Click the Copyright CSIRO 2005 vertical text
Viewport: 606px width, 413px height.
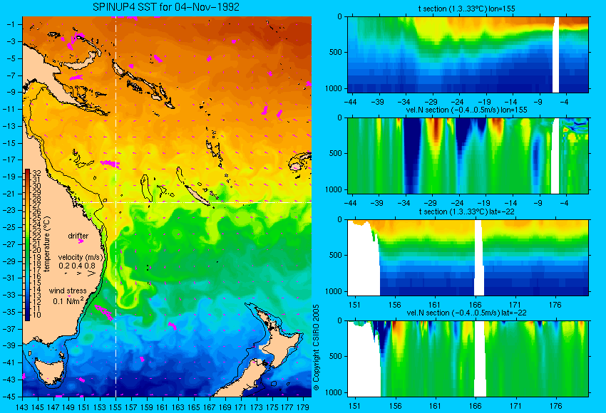pyautogui.click(x=316, y=347)
